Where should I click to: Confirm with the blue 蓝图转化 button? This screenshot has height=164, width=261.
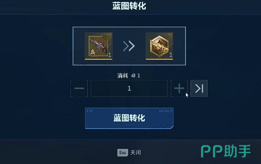click(129, 118)
